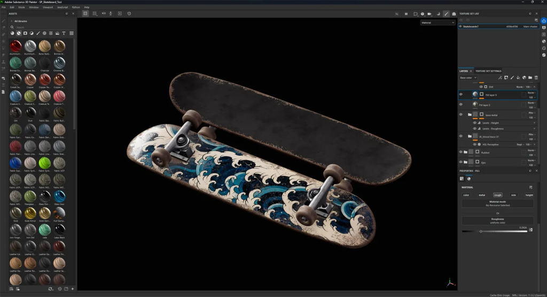Click the assets Search field
Screen dimensions: 547x297
(x=42, y=27)
